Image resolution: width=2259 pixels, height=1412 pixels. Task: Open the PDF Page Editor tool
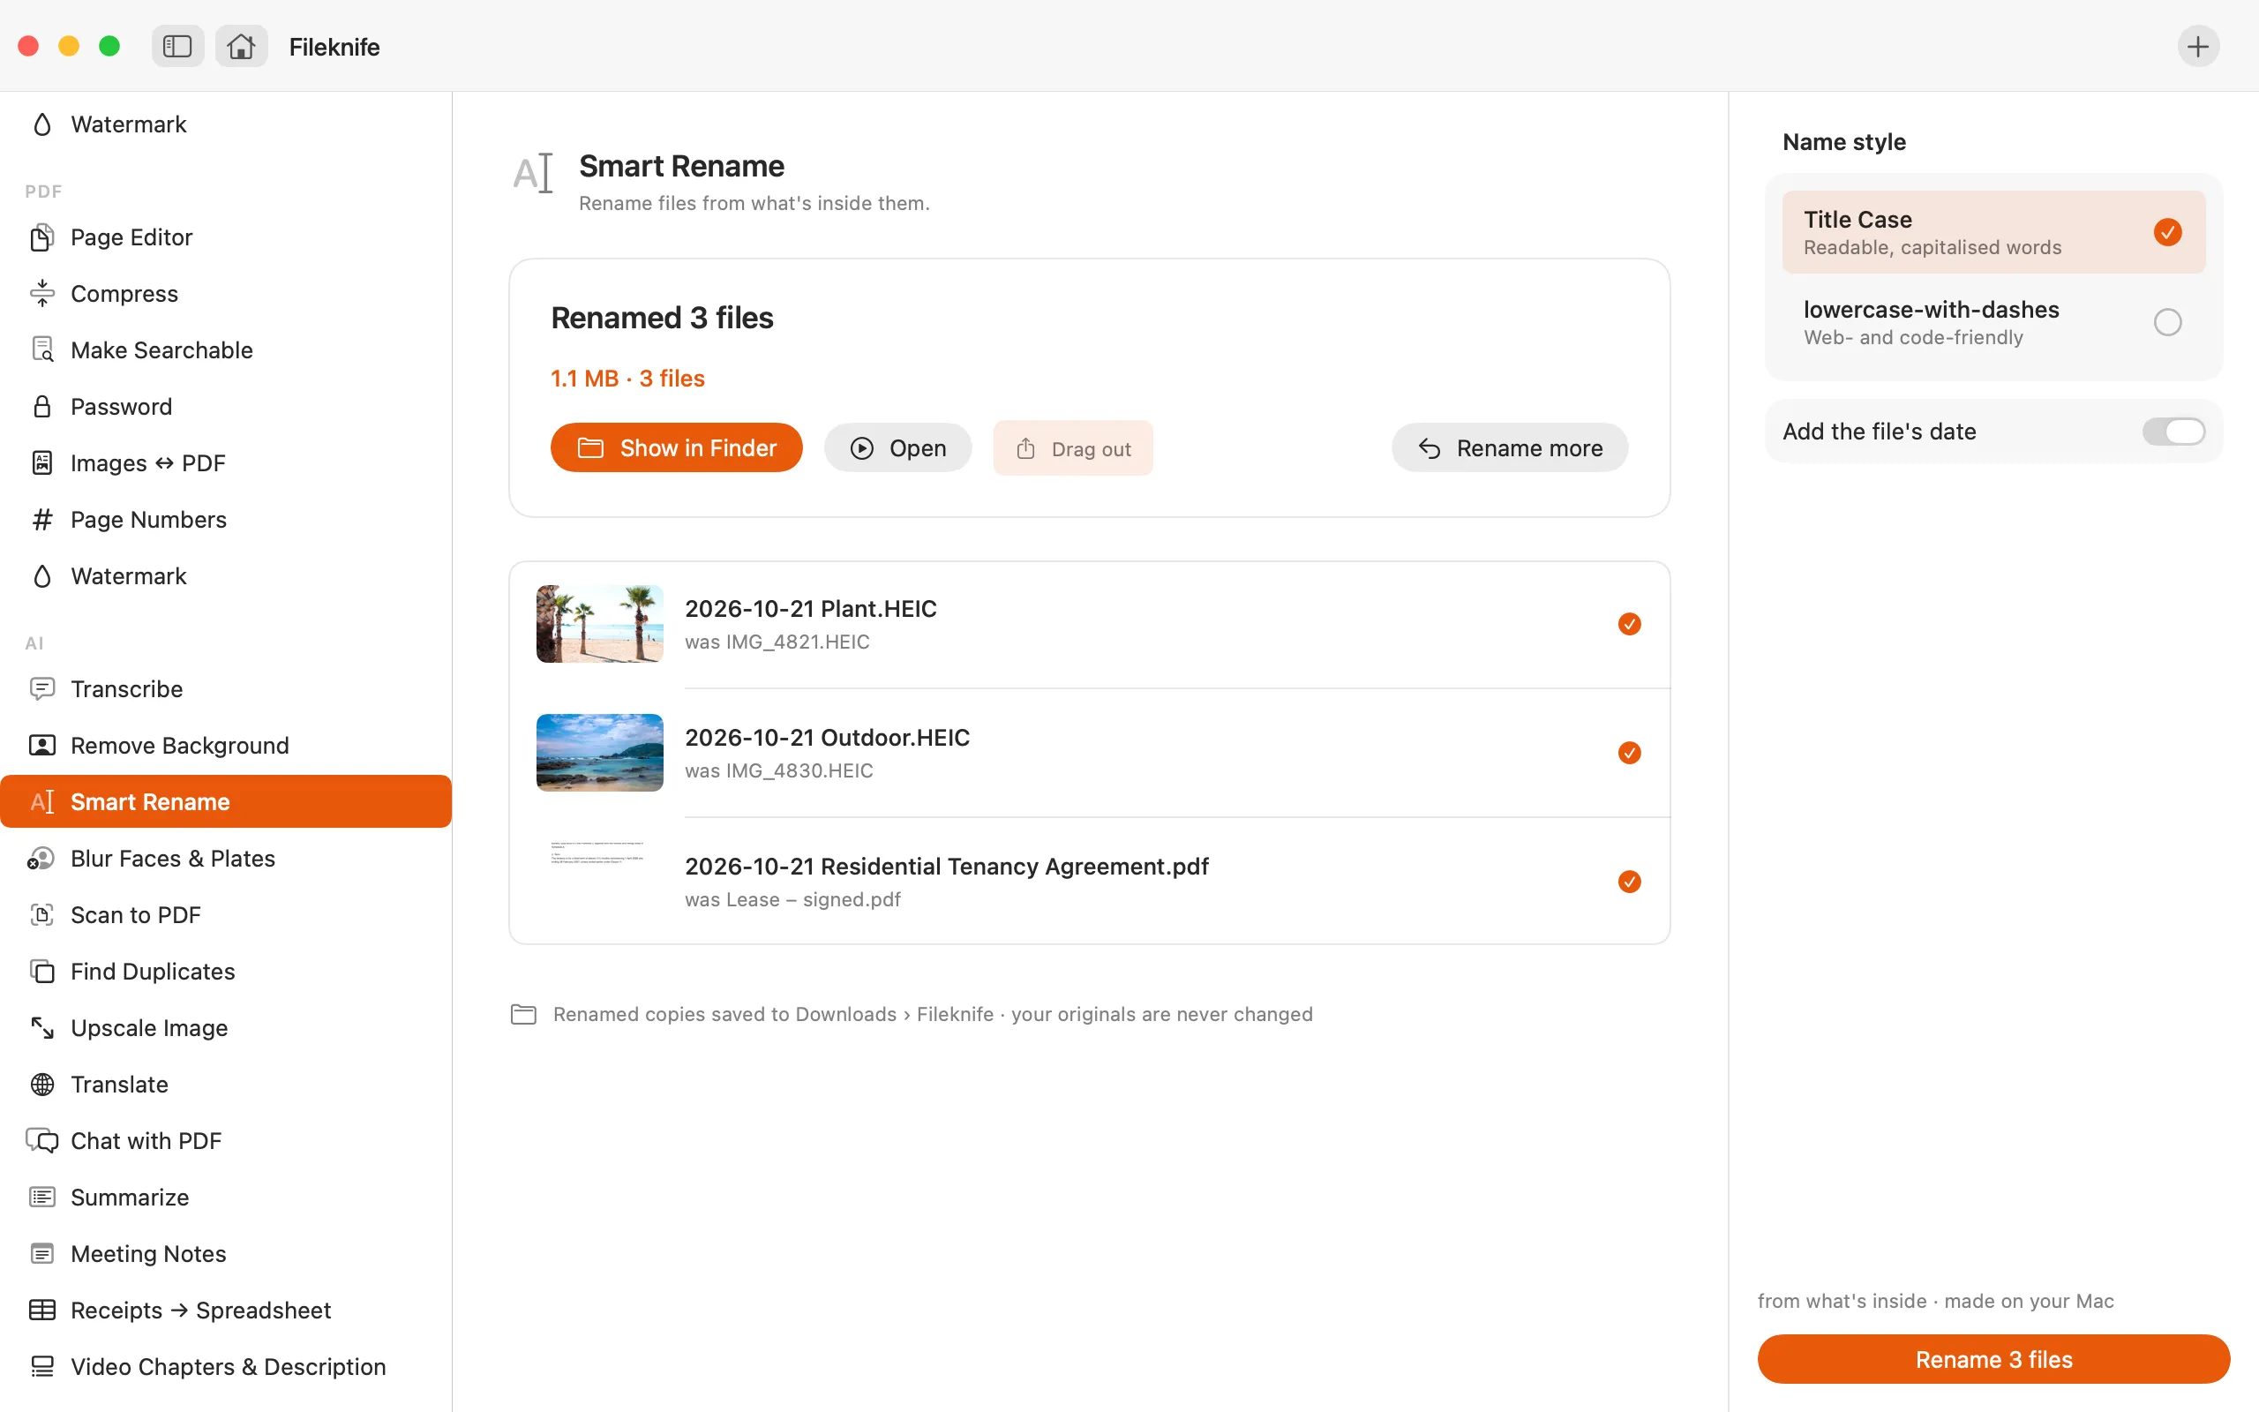click(x=226, y=237)
